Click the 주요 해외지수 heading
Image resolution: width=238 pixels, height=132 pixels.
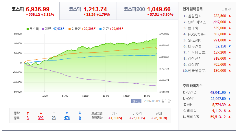[193, 86]
